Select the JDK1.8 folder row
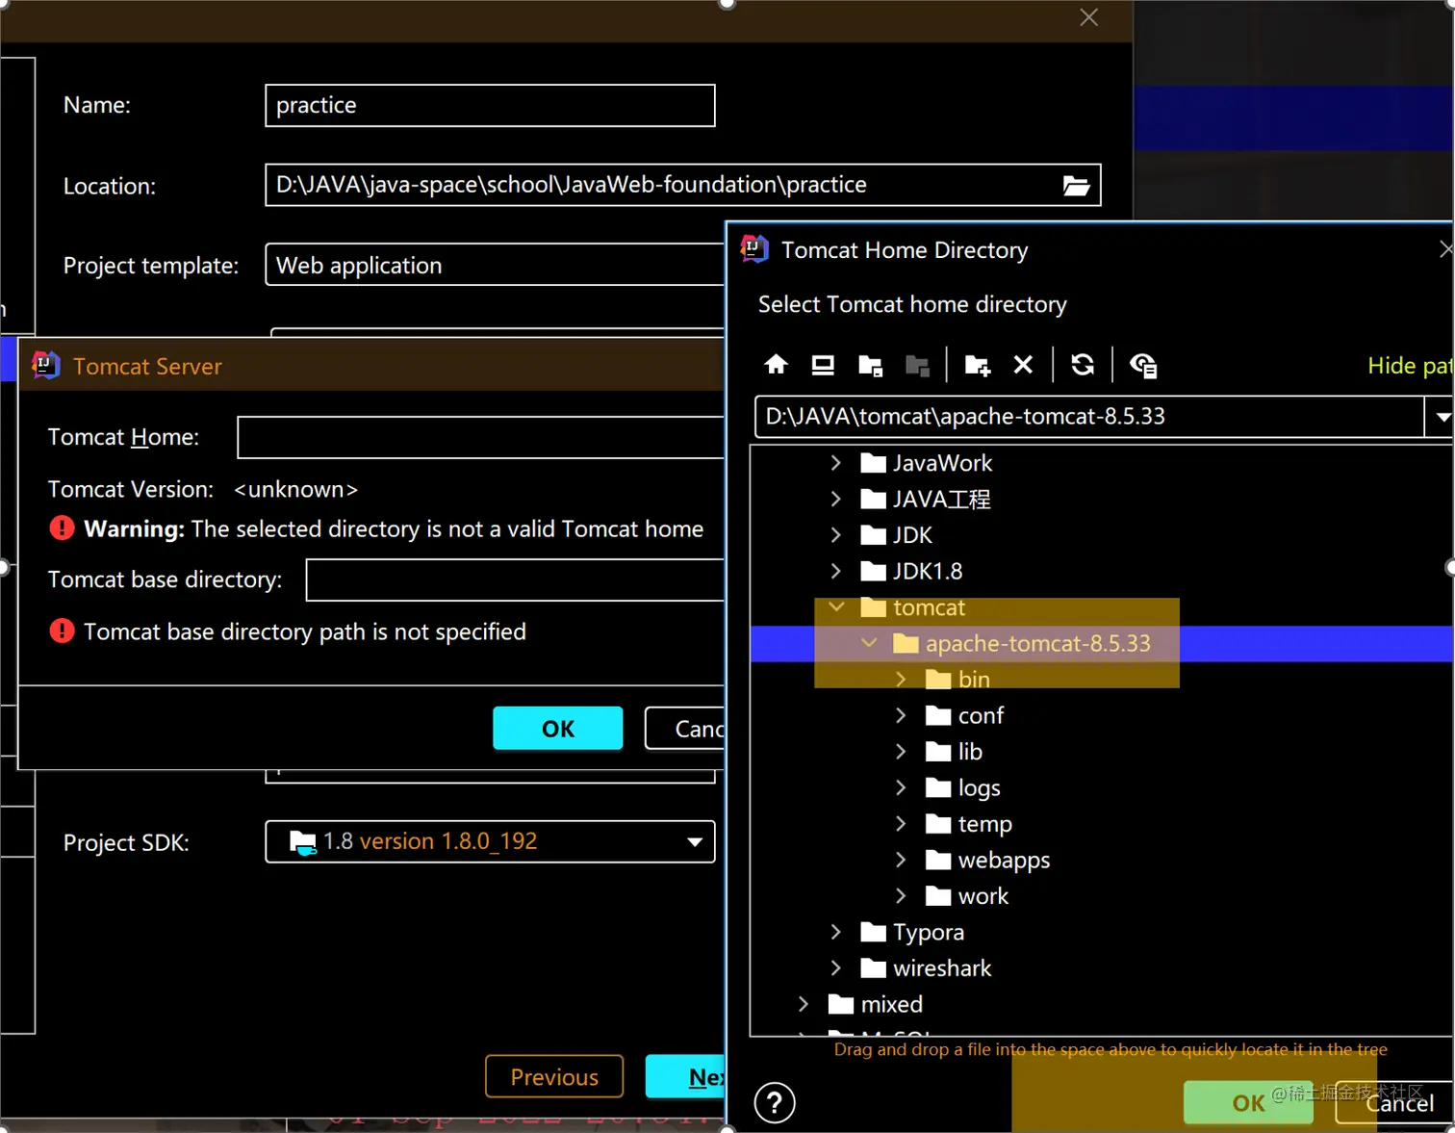 point(1101,571)
